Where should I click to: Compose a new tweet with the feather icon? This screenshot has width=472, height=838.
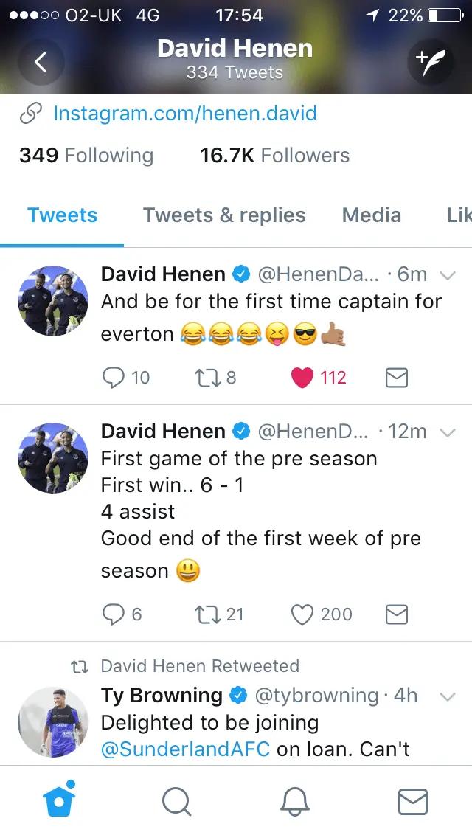click(x=430, y=63)
